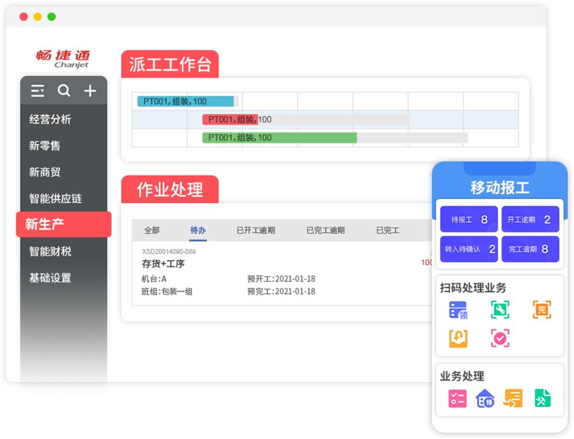This screenshot has width=574, height=439.
Task: Open 经营分析 in the sidebar
Action: pos(51,119)
